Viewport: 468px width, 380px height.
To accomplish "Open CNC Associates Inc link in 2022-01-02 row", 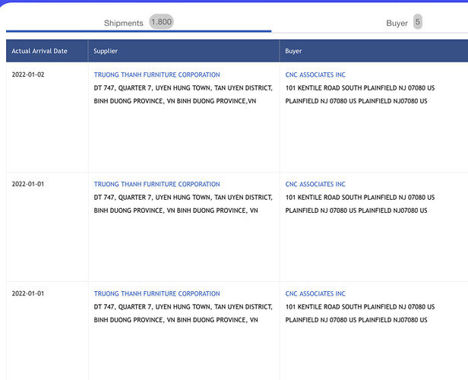I will (315, 74).
